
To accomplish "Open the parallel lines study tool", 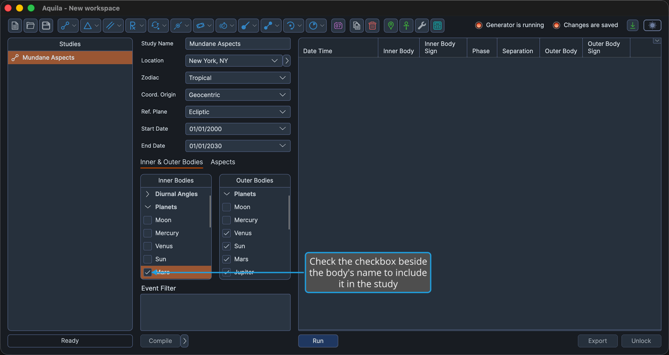I will tap(113, 26).
